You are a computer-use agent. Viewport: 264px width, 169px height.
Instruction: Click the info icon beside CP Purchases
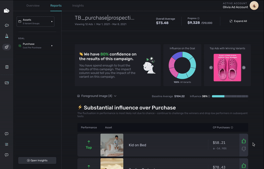click(x=232, y=127)
